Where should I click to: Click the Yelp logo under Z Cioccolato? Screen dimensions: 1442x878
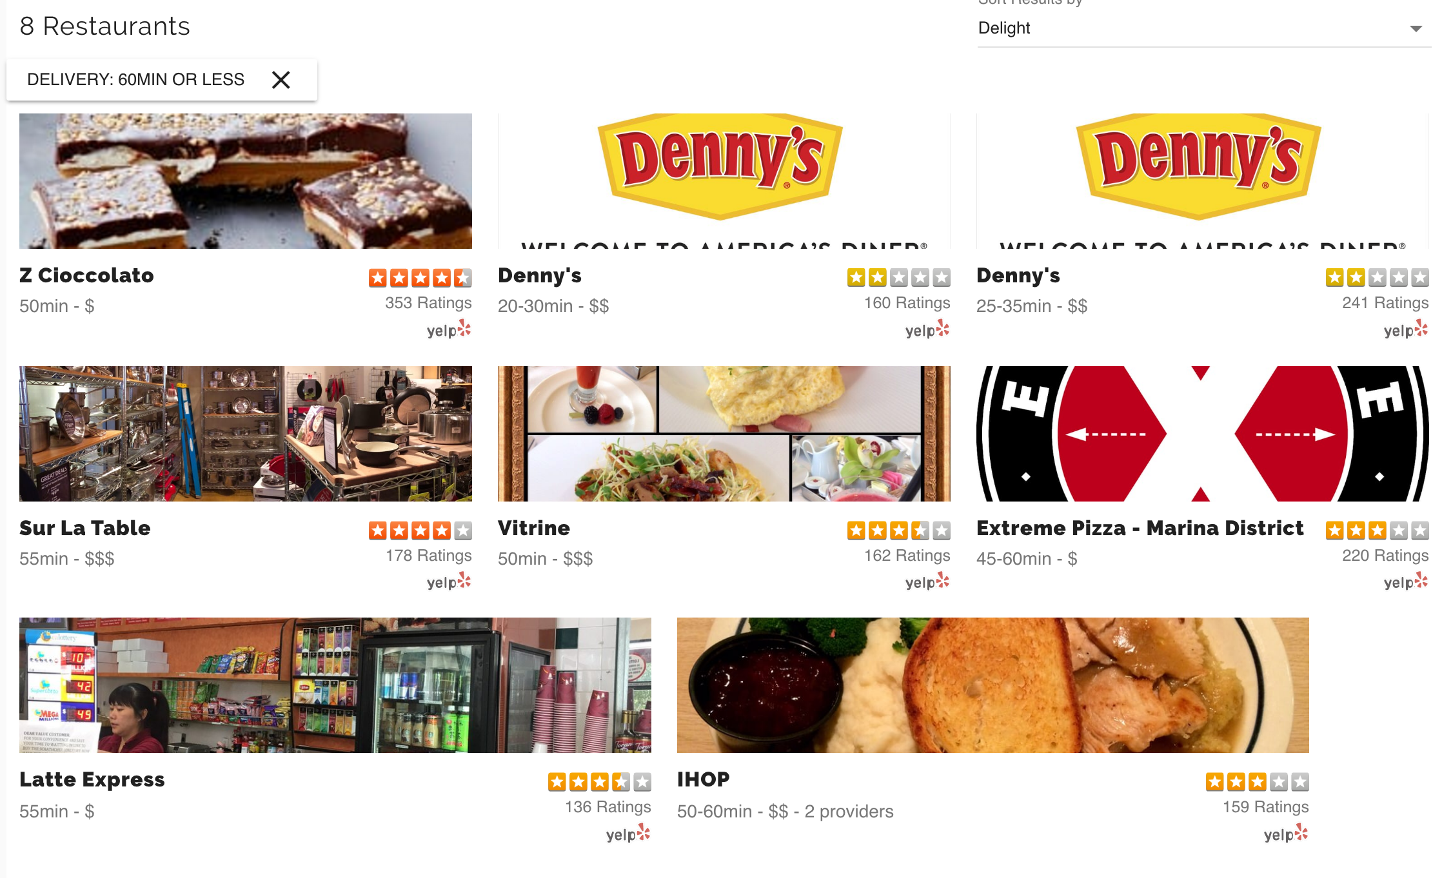coord(449,330)
